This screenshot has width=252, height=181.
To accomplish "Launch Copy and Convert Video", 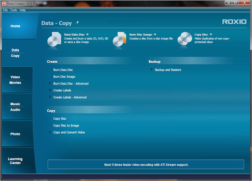I will point(69,132).
